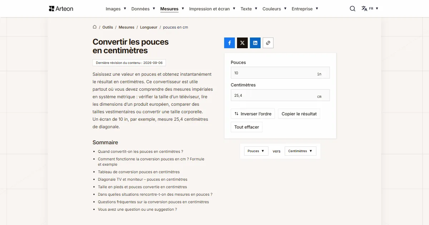Click the 'Sommaire' heading
The image size is (429, 225).
pos(105,142)
